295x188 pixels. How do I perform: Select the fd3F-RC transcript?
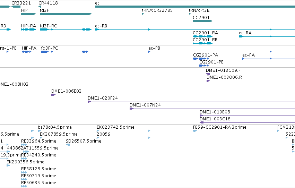(x=66, y=29)
